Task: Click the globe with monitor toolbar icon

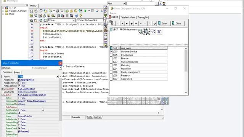Action: tap(80, 11)
